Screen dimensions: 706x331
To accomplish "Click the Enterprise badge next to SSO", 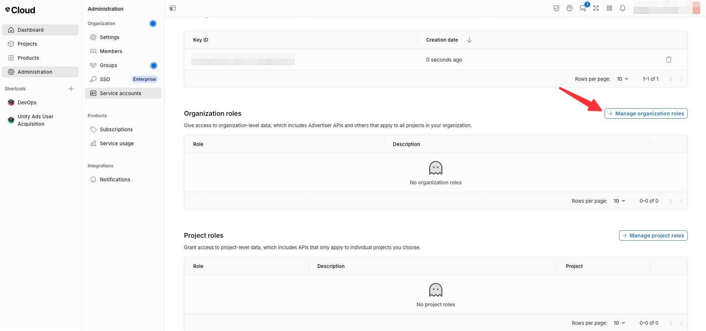I will click(x=145, y=79).
